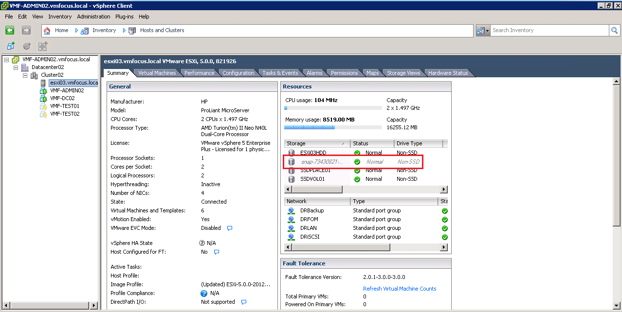Image resolution: width=622 pixels, height=312 pixels.
Task: Click the ESXi03HDD datastore icon
Action: click(292, 153)
